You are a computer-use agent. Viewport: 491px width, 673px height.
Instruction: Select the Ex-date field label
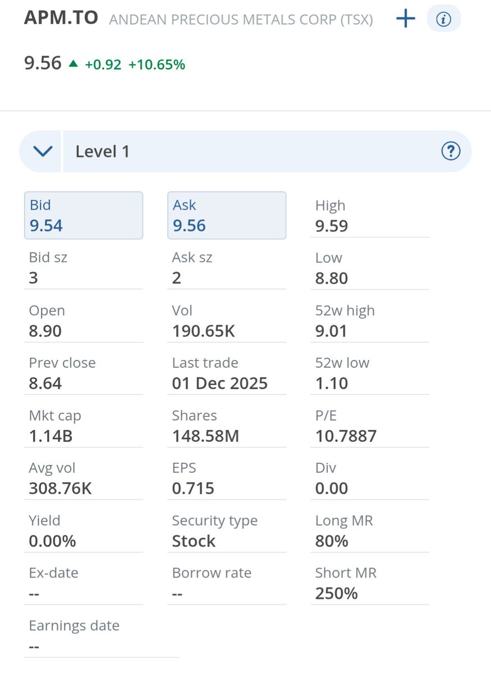click(x=53, y=573)
